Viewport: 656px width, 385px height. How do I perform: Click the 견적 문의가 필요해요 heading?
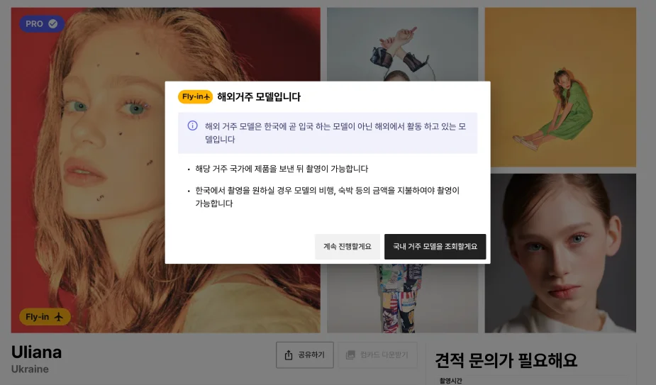[506, 360]
